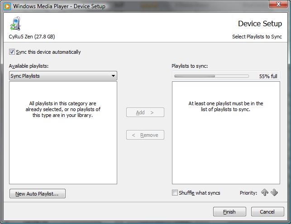Open the Sync Playlists category dropdown
Viewport: 291px width, 224px height.
[63, 76]
